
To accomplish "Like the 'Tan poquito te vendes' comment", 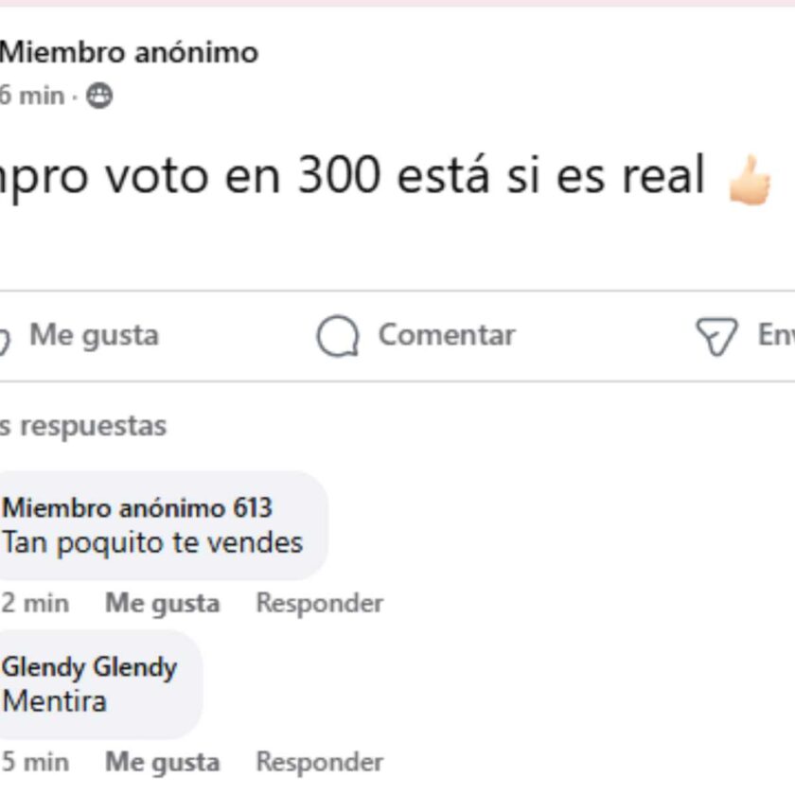I will click(x=162, y=604).
